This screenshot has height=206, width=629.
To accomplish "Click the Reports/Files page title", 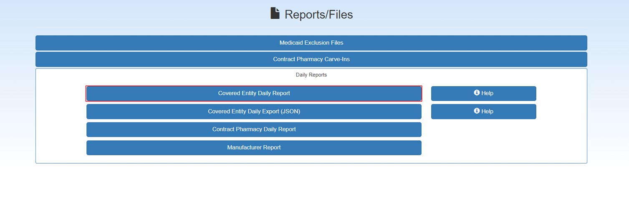I will pos(318,15).
